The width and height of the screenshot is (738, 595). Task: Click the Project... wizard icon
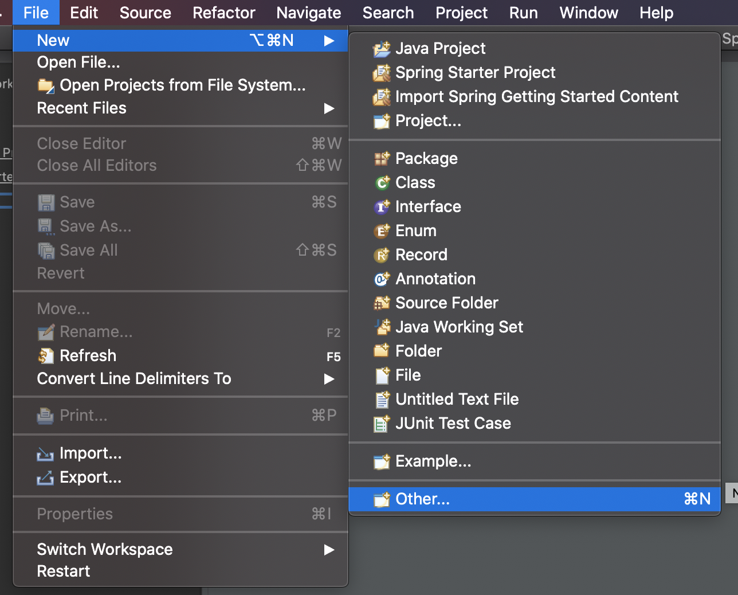coord(382,121)
